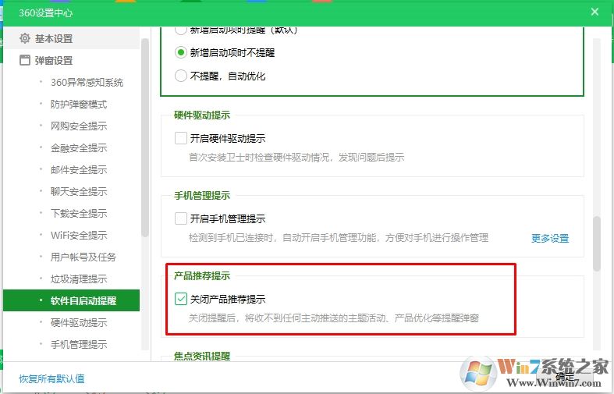The width and height of the screenshot is (614, 394).
Task: Select 网购安全提示 in the sidebar
Action: pyautogui.click(x=78, y=126)
